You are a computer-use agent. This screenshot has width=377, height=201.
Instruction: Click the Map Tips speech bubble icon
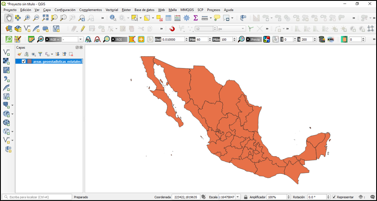[217, 18]
